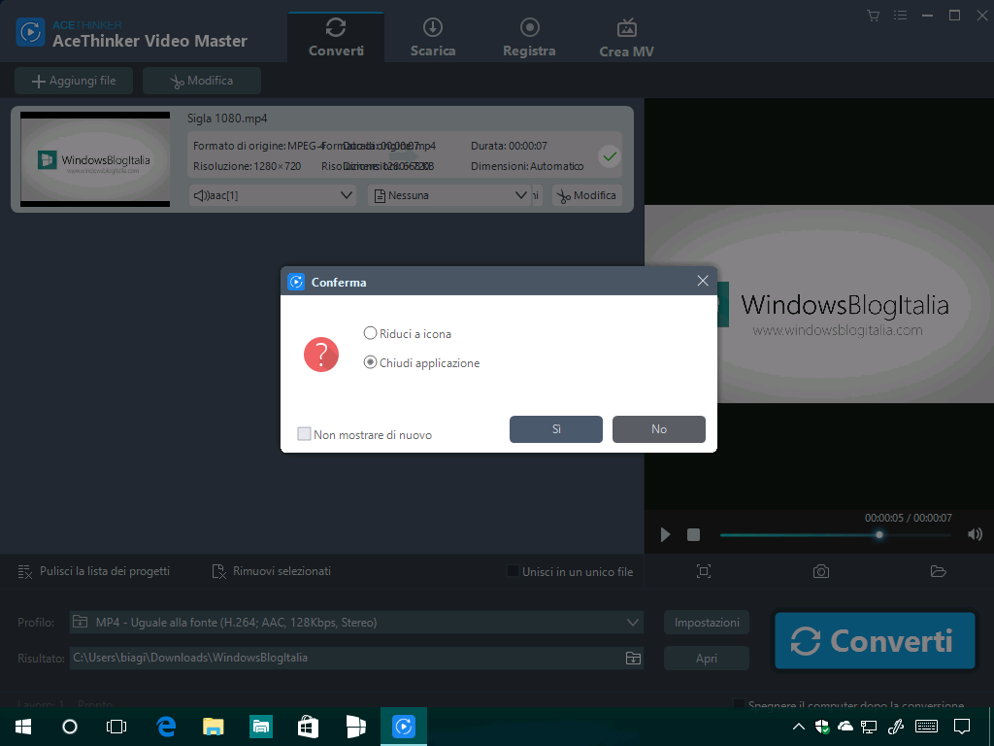The image size is (994, 746).
Task: Start conversion with the big Converti button
Action: [875, 641]
